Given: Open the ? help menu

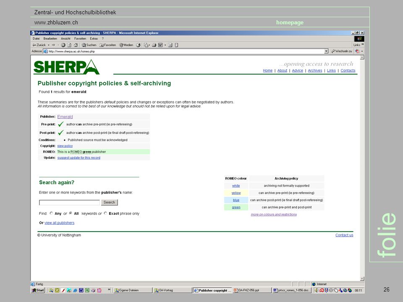Looking at the screenshot, I should pyautogui.click(x=102, y=39).
